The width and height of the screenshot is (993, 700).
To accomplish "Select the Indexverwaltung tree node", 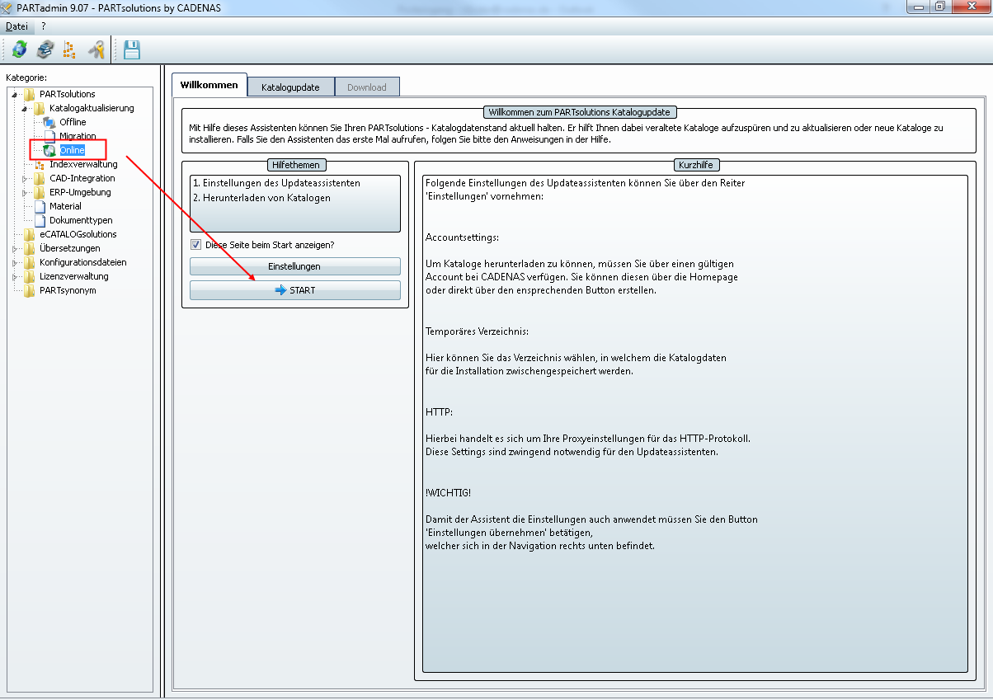I will coord(83,164).
